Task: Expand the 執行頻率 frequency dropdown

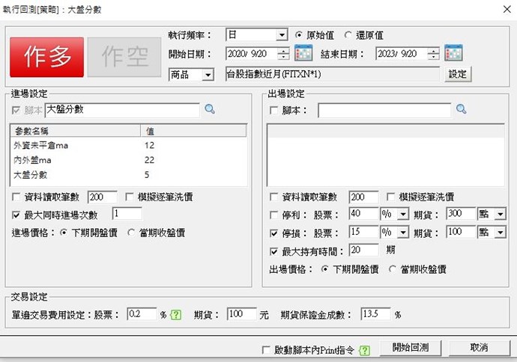Action: click(x=282, y=35)
